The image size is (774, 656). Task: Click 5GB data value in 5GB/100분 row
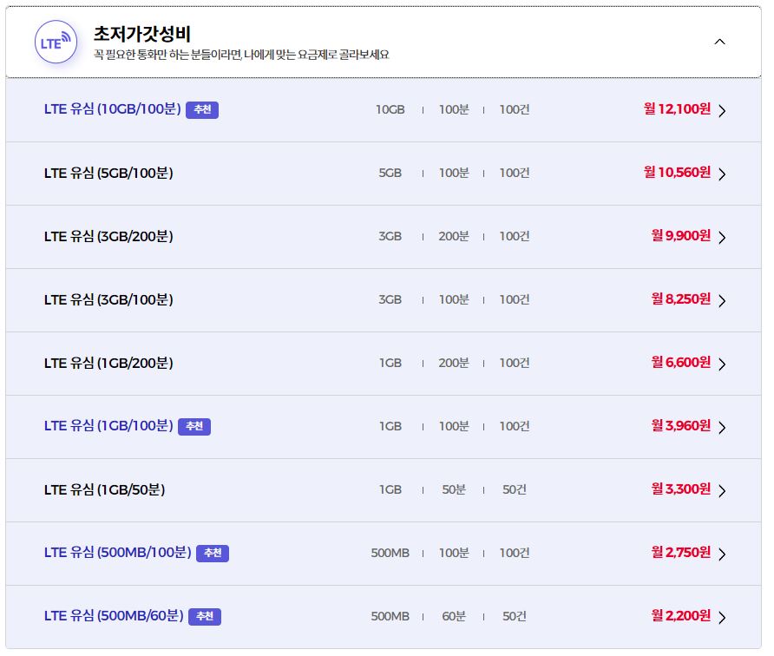[x=390, y=174]
